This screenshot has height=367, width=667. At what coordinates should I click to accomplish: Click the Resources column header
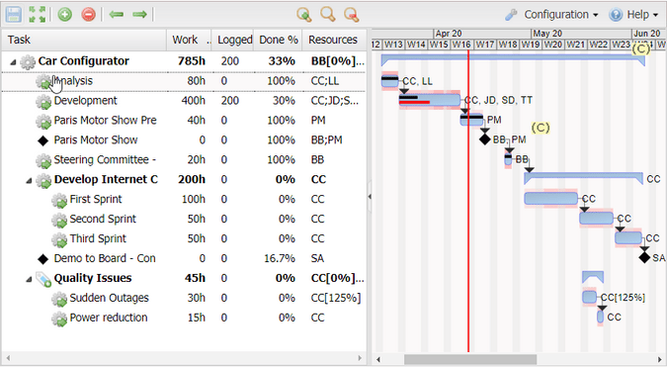point(334,40)
